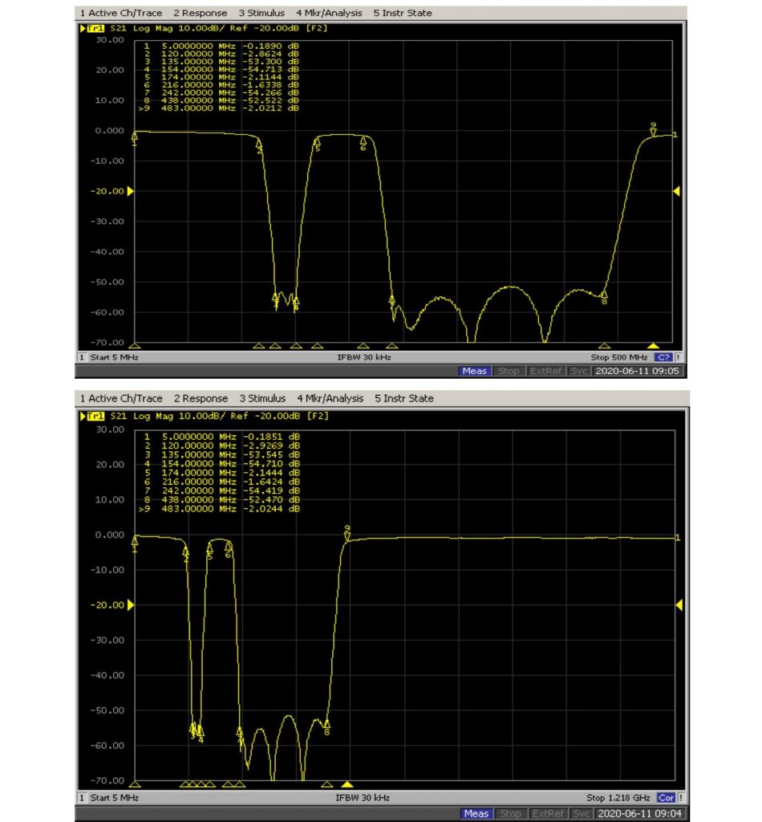Click the right reference level arrow in bottom plot

(676, 604)
